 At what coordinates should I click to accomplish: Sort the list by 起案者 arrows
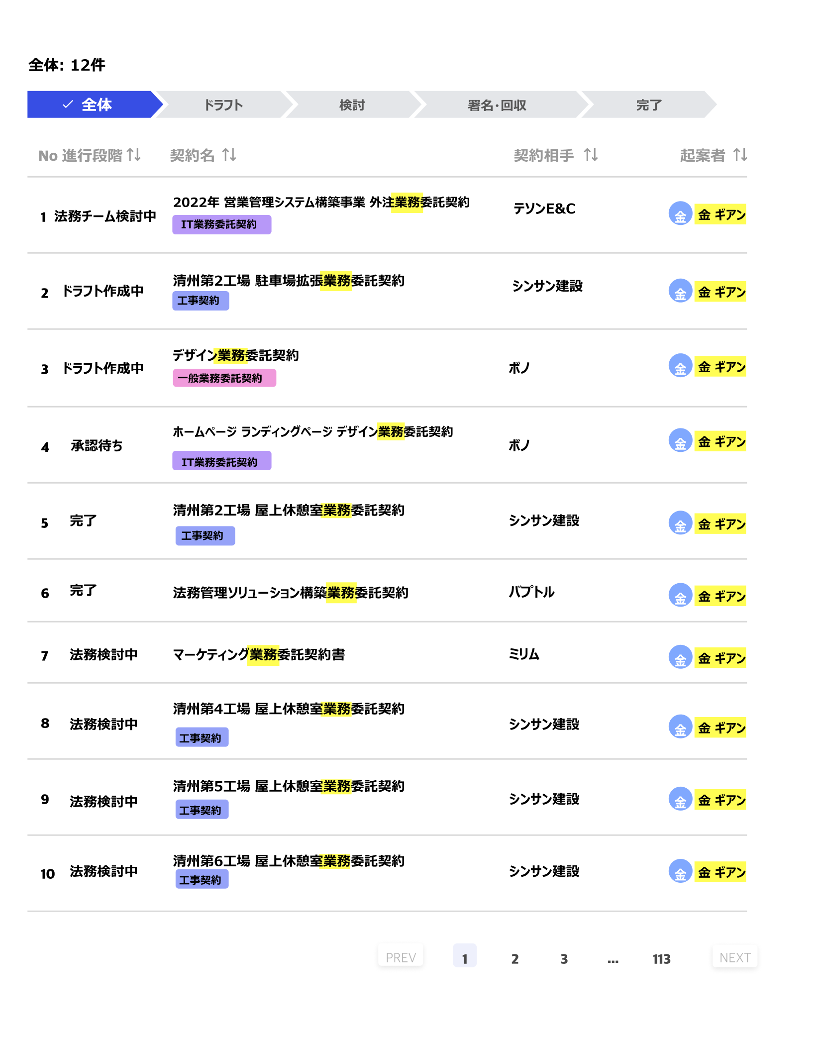point(740,155)
